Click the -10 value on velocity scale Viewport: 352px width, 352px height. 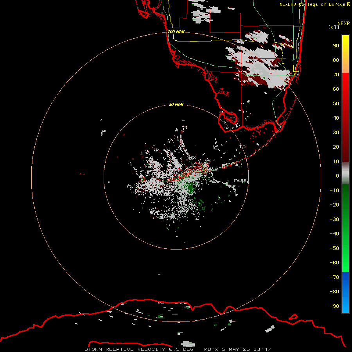[334, 190]
